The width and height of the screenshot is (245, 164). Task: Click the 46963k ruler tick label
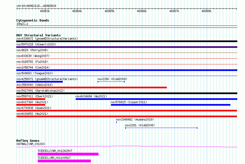pos(45,11)
